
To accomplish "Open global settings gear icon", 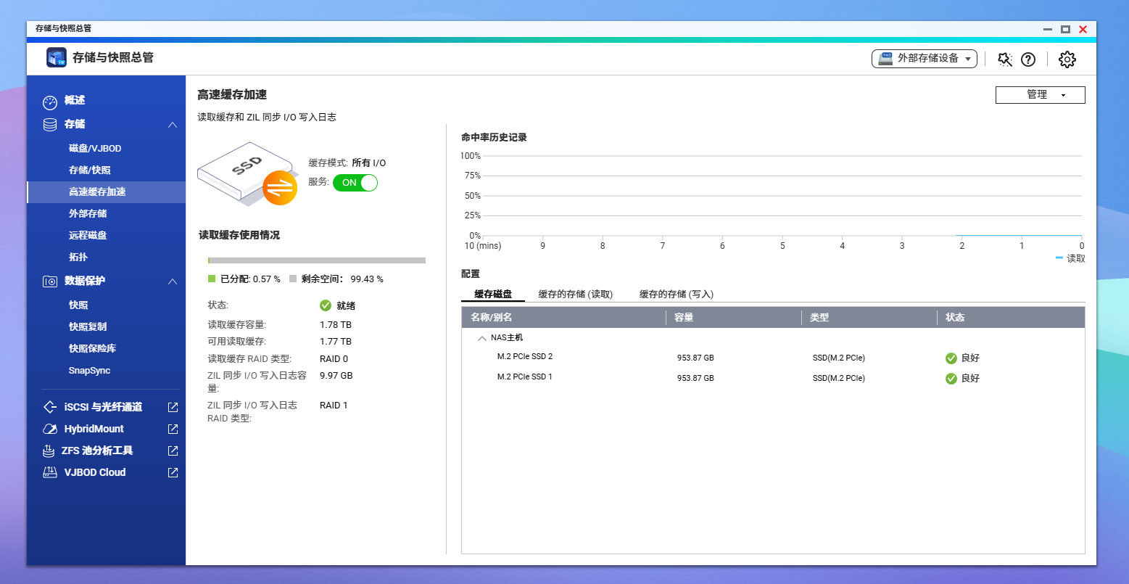I will pyautogui.click(x=1067, y=59).
